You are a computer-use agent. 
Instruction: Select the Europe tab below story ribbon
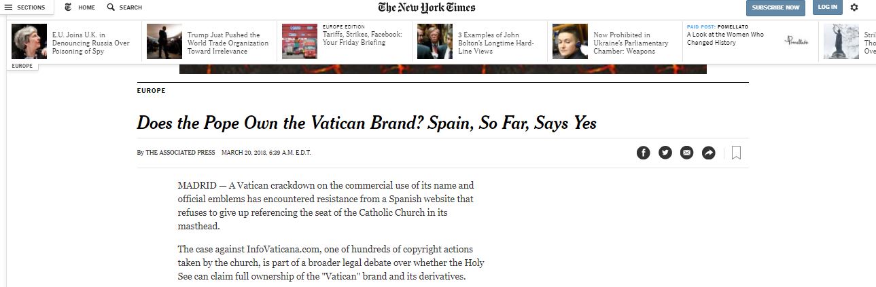[22, 66]
